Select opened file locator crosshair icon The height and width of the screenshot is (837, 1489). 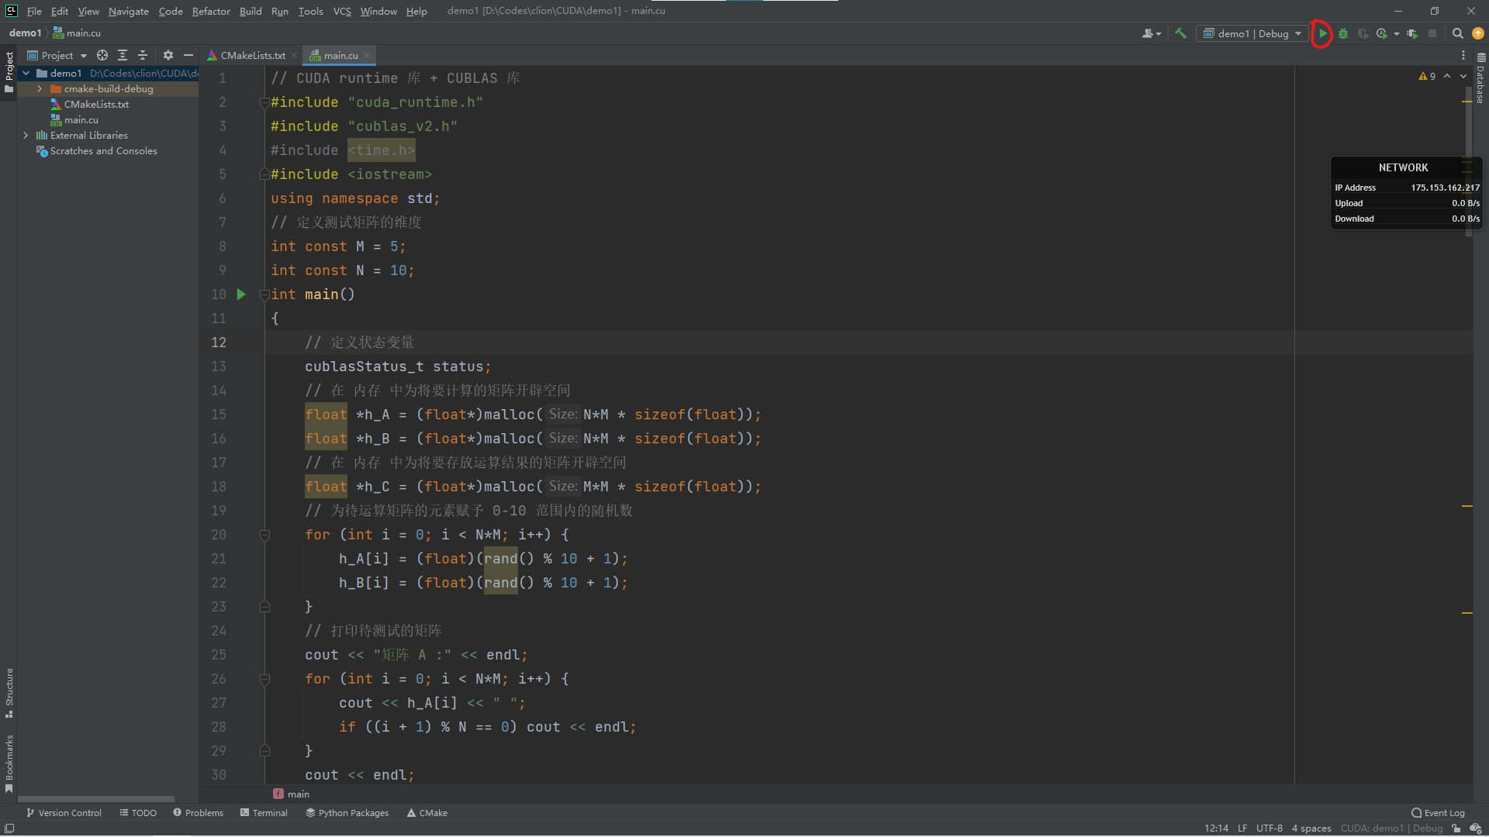[102, 55]
